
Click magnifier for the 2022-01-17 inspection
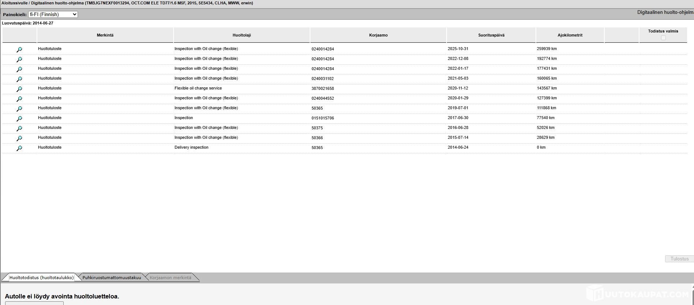point(19,69)
